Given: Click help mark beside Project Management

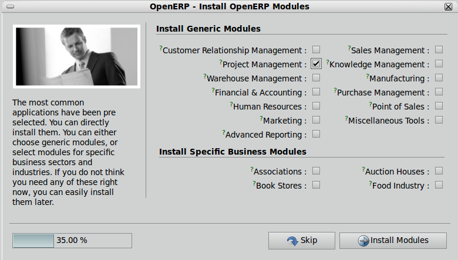Looking at the screenshot, I should tap(221, 62).
